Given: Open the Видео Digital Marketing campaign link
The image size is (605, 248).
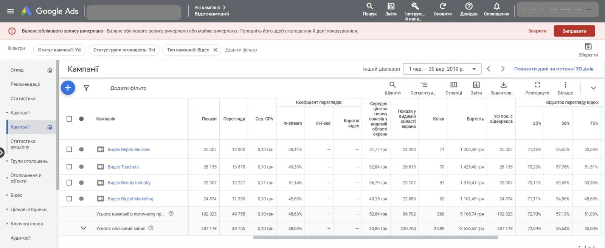Looking at the screenshot, I should pyautogui.click(x=130, y=199).
